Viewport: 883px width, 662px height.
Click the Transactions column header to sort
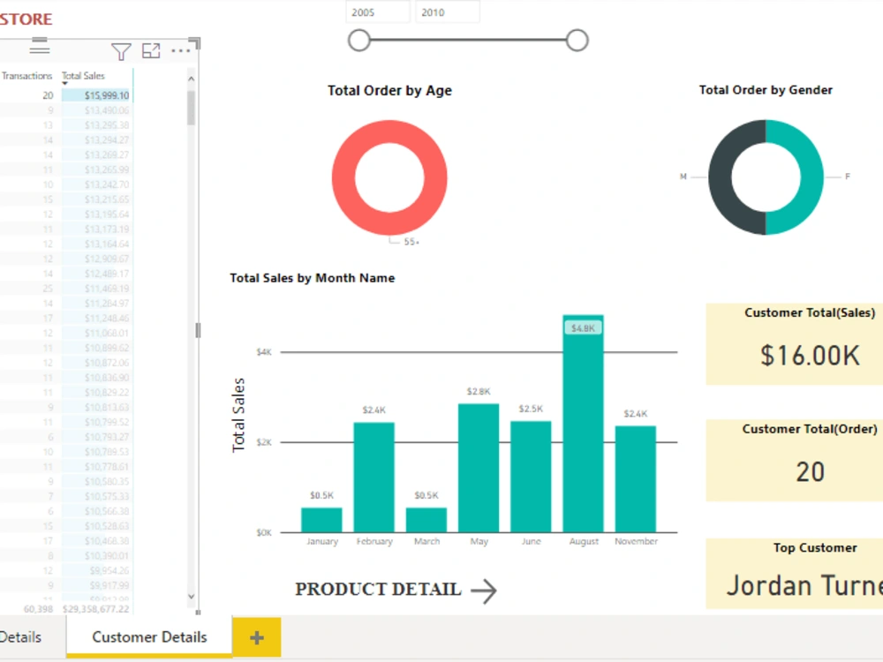pyautogui.click(x=26, y=76)
